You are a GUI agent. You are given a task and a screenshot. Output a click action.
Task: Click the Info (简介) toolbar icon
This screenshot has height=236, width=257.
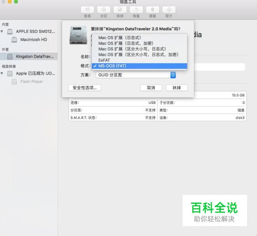pyautogui.click(x=169, y=9)
